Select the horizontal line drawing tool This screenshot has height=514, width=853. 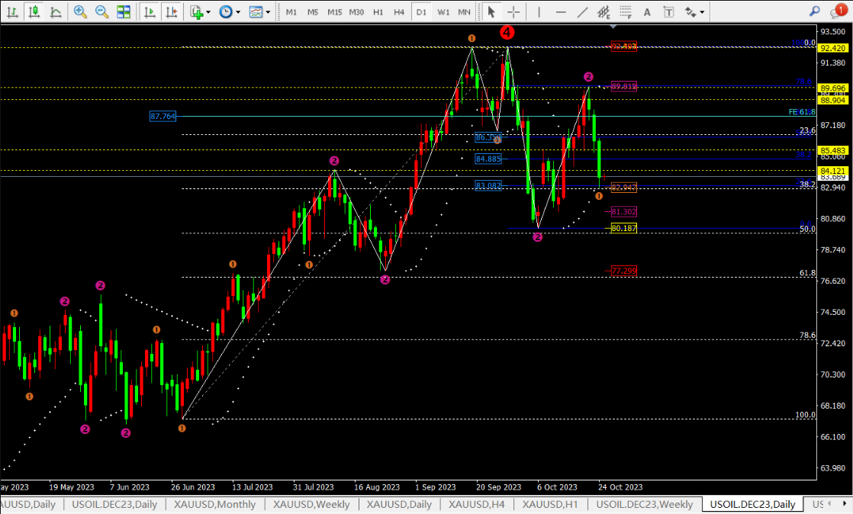pyautogui.click(x=560, y=11)
